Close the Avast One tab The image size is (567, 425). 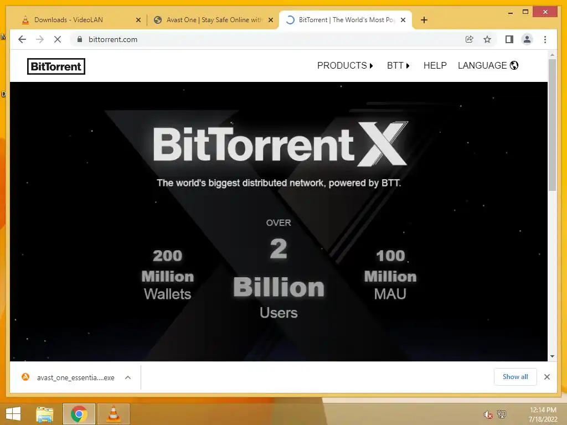click(x=270, y=20)
